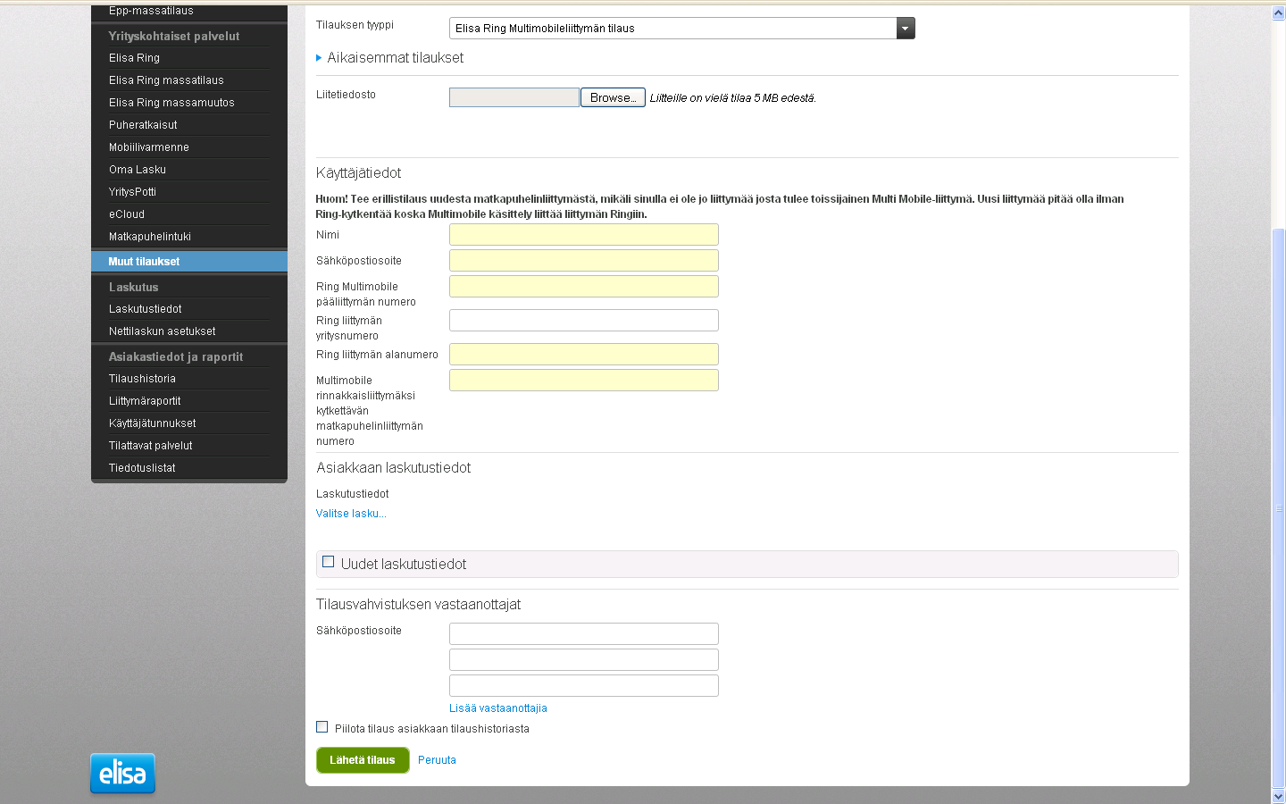Screen dimensions: 1286x804
Task: Click the Browse... file button
Action: pos(613,97)
